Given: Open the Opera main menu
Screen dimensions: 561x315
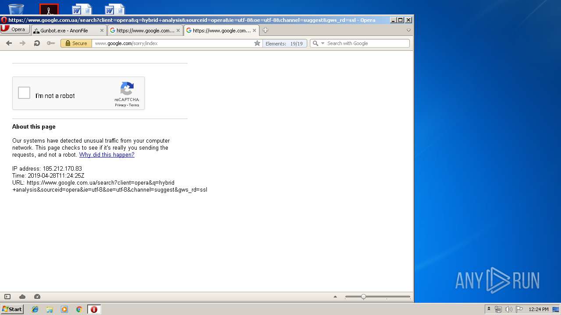Looking at the screenshot, I should (x=15, y=29).
